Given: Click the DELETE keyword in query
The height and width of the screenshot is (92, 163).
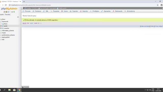Looking at the screenshot, I should click(24, 23).
